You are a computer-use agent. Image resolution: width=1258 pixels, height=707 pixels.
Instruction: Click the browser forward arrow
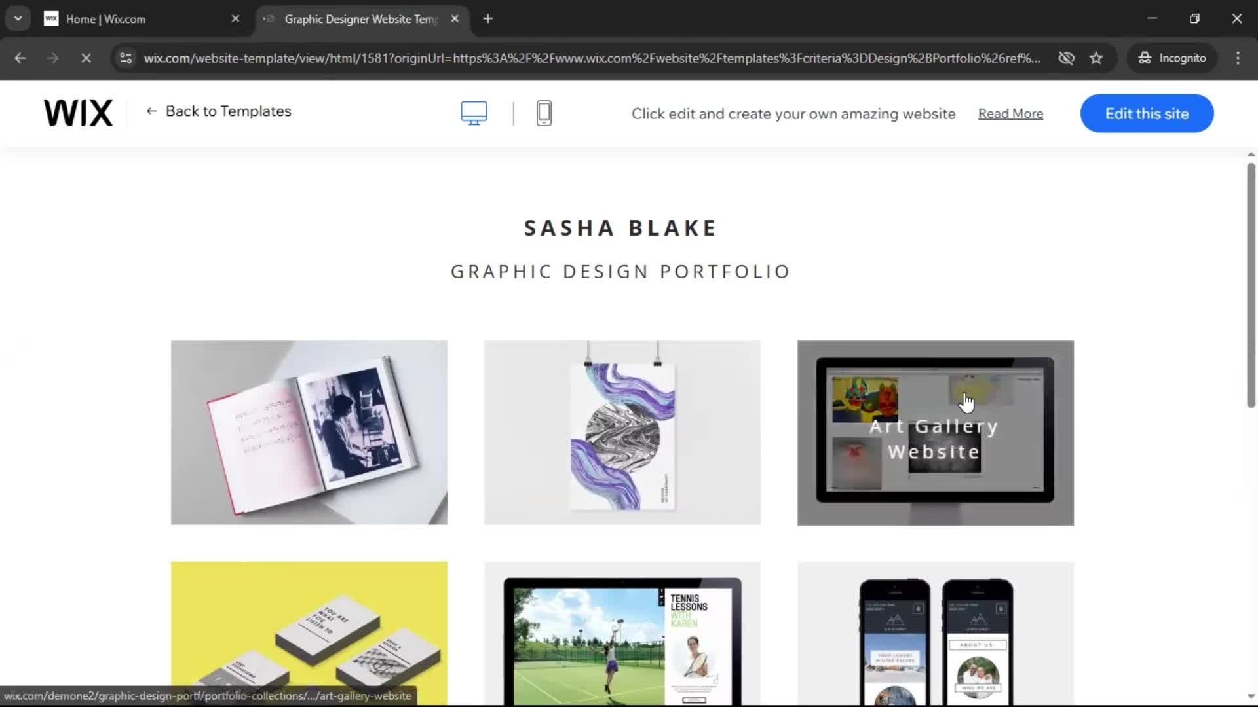52,58
